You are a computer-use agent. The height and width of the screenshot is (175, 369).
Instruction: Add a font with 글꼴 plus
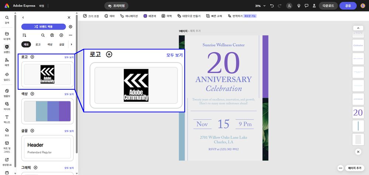click(x=32, y=131)
